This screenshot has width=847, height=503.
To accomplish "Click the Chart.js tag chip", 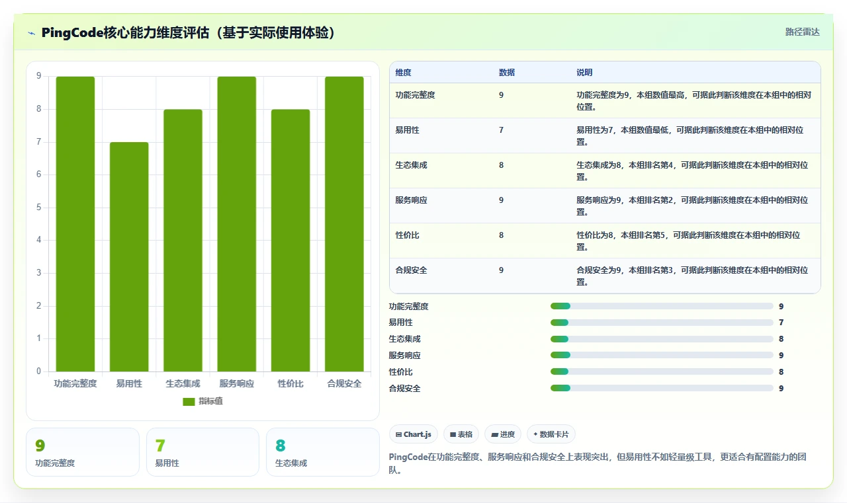I will (x=414, y=434).
